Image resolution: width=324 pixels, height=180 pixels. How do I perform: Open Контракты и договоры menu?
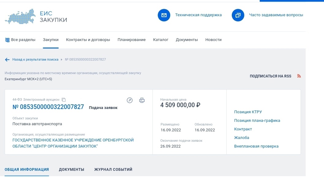pos(88,40)
